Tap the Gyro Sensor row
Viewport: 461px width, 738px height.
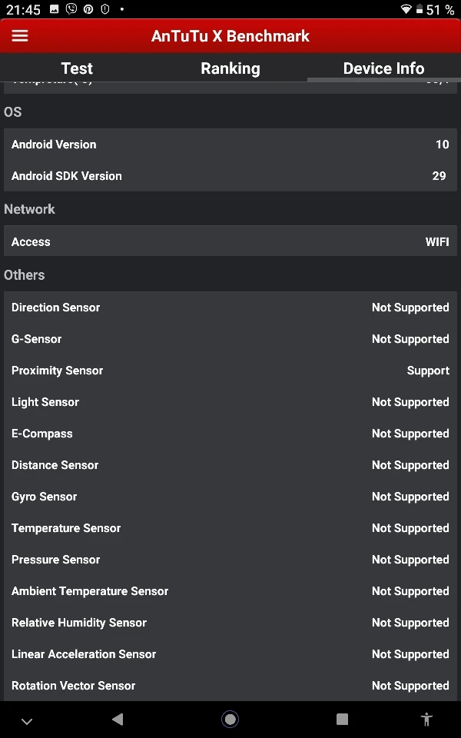tap(230, 497)
